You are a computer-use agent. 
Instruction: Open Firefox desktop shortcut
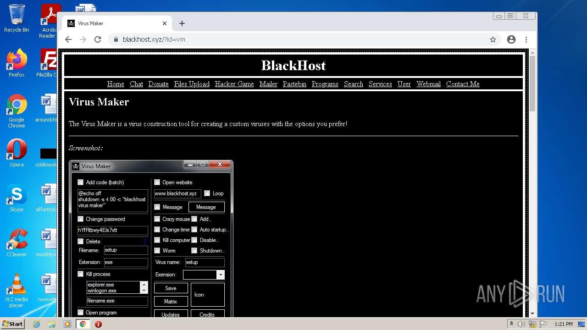[x=16, y=63]
